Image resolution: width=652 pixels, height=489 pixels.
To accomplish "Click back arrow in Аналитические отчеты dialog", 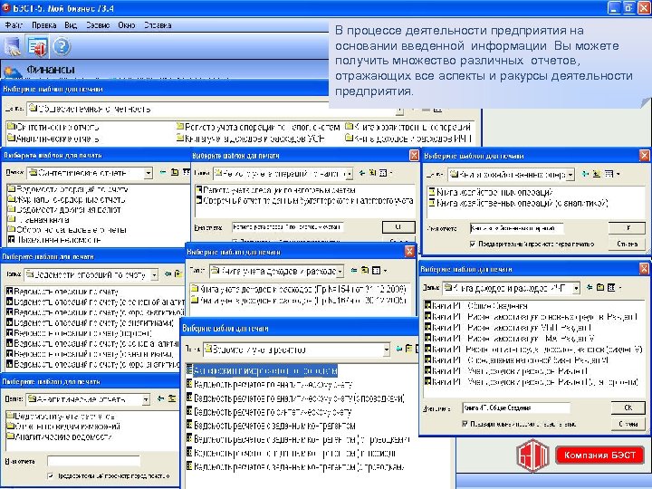I will [x=160, y=398].
